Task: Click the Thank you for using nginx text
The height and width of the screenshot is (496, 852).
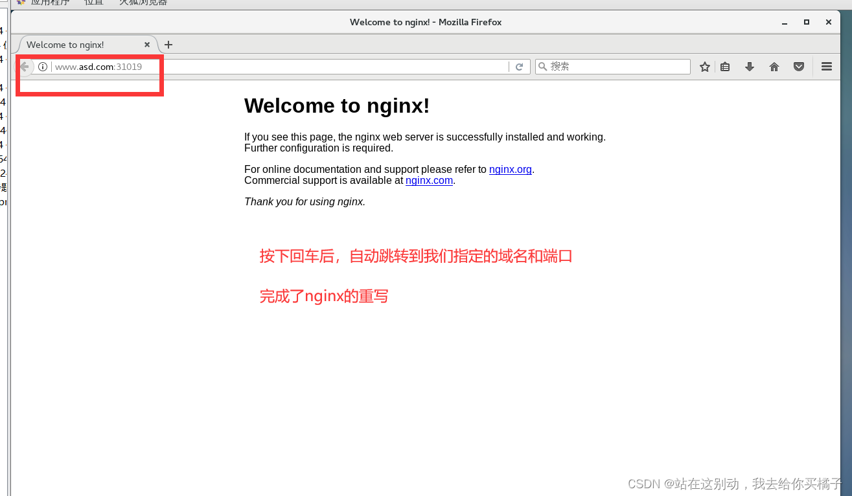Action: point(305,202)
